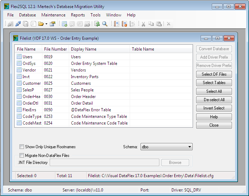249x196 pixels.
Task: Open the Maintenance menu
Action: coord(53,15)
